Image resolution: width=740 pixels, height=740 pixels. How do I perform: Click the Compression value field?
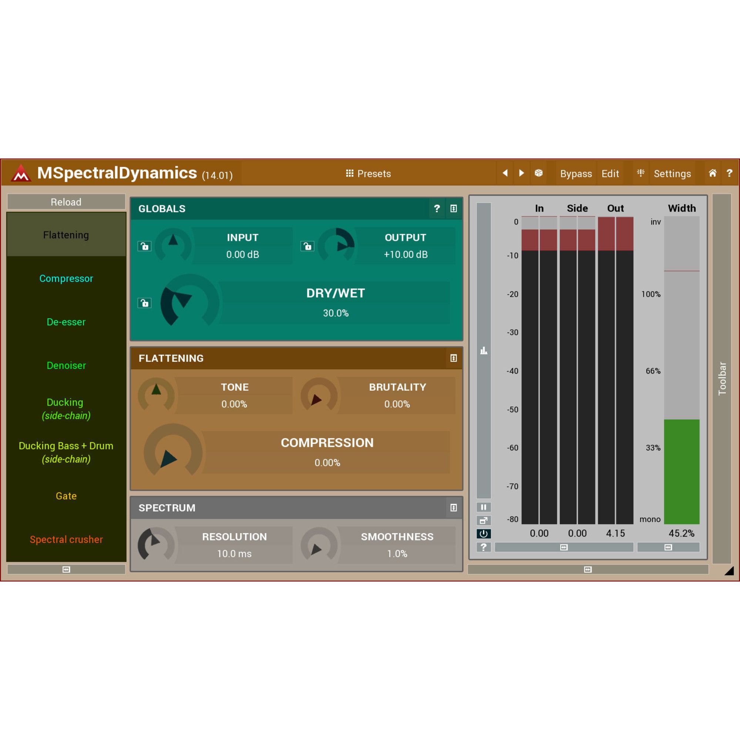pos(327,463)
